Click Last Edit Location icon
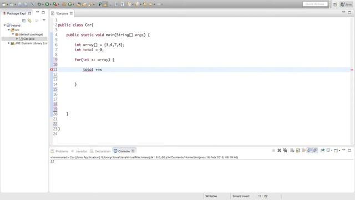Viewport: 355px width, 200px height. coord(145,4)
